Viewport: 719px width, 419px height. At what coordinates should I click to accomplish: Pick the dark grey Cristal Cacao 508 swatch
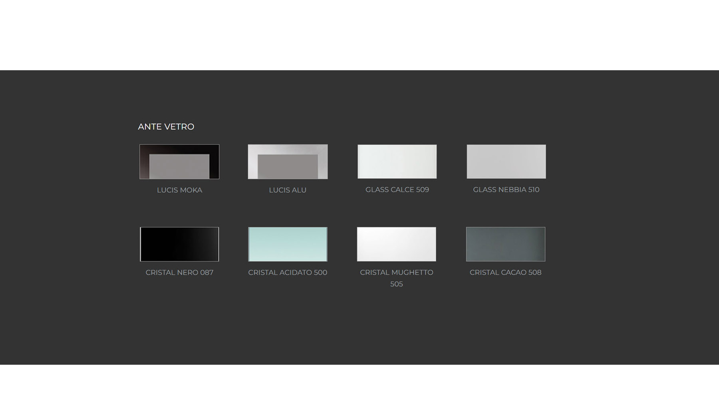click(x=505, y=244)
